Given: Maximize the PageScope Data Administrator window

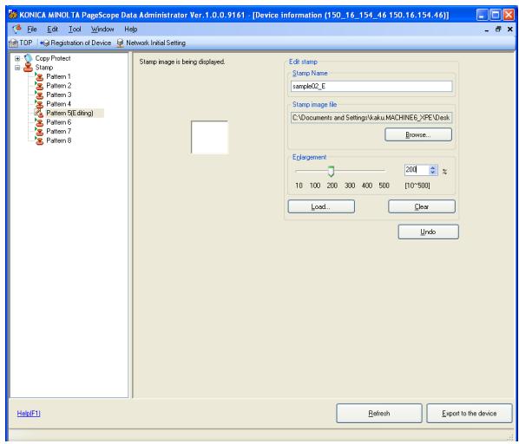Looking at the screenshot, I should tap(496, 15).
